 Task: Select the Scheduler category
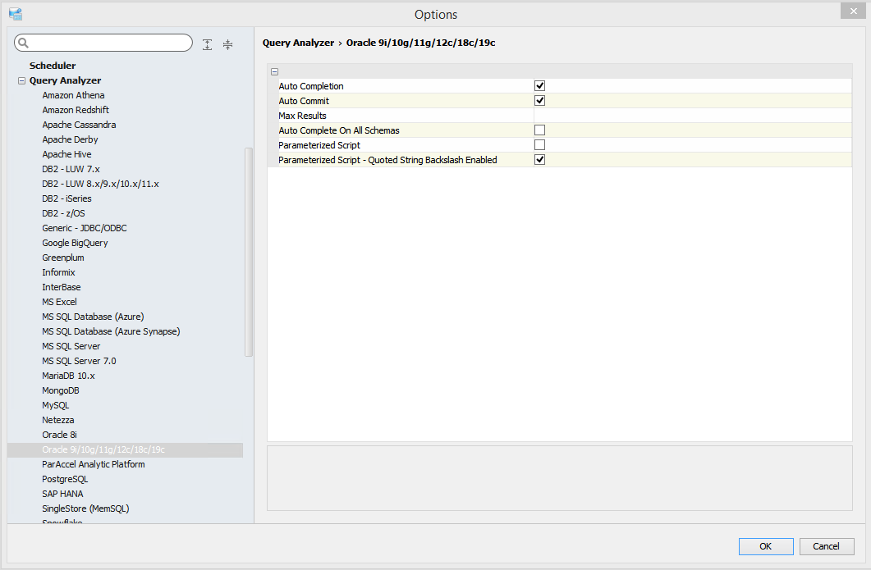tap(53, 66)
